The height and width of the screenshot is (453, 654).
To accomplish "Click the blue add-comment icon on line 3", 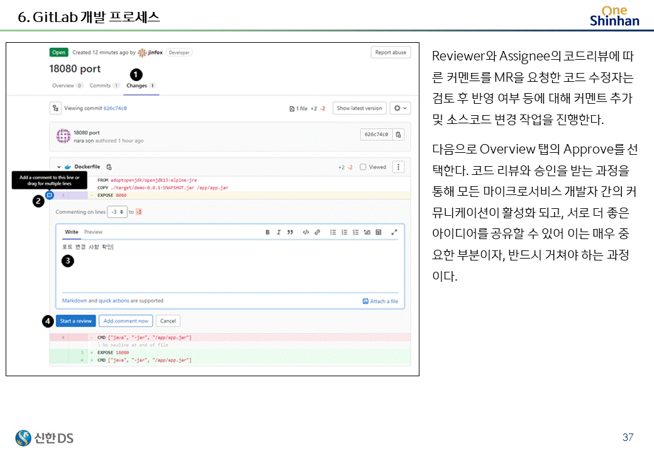I will (x=50, y=195).
